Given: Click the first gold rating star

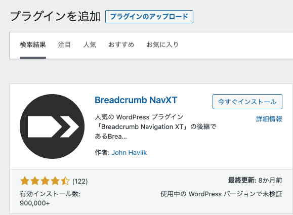Looking at the screenshot, I should click(25, 181).
